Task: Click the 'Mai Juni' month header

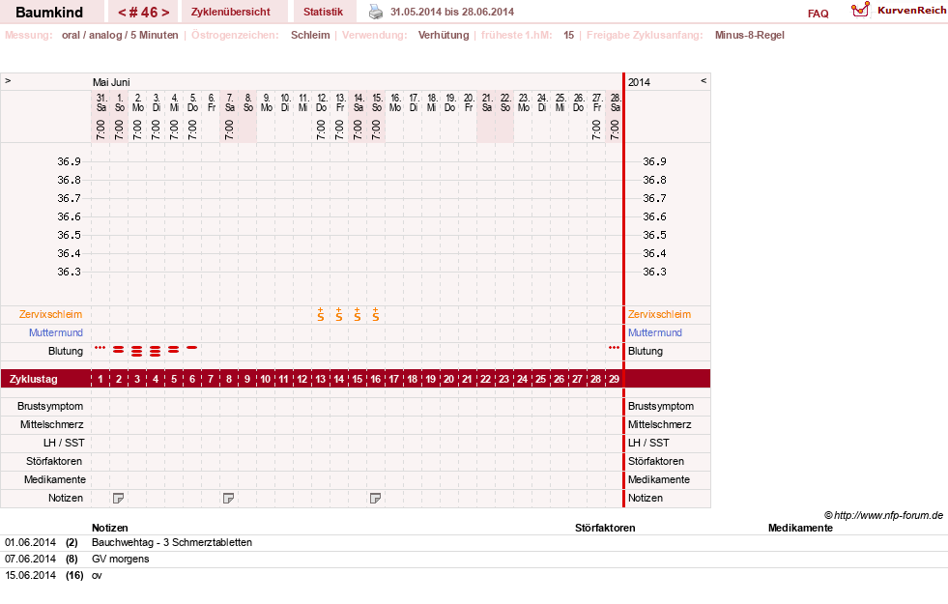Action: point(111,82)
